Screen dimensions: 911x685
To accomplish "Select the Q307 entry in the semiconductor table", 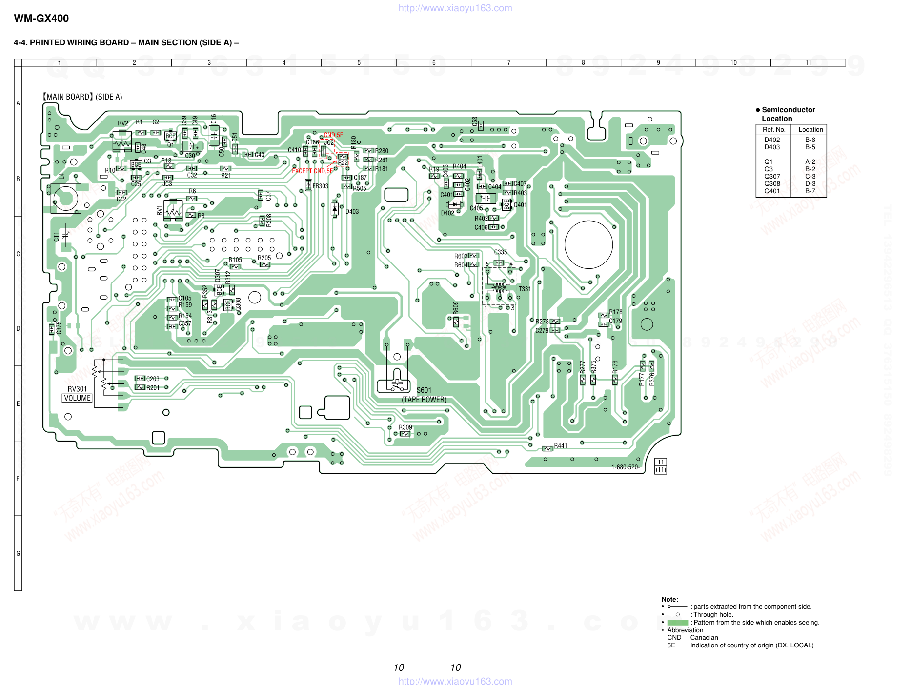I will pos(772,177).
